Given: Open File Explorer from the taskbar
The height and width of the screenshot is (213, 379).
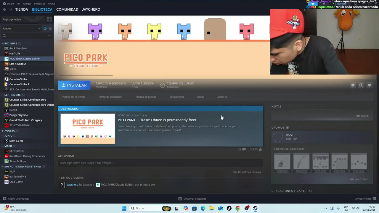Looking at the screenshot, I should click(212, 208).
